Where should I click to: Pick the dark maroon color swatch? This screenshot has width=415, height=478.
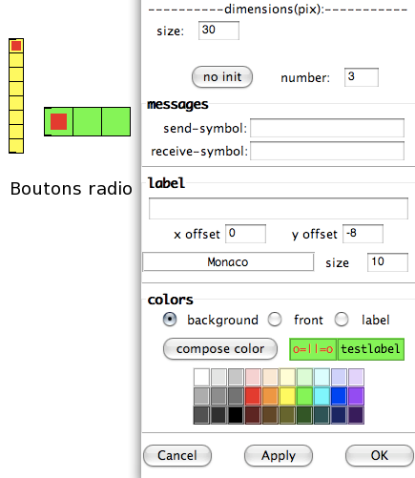click(253, 415)
